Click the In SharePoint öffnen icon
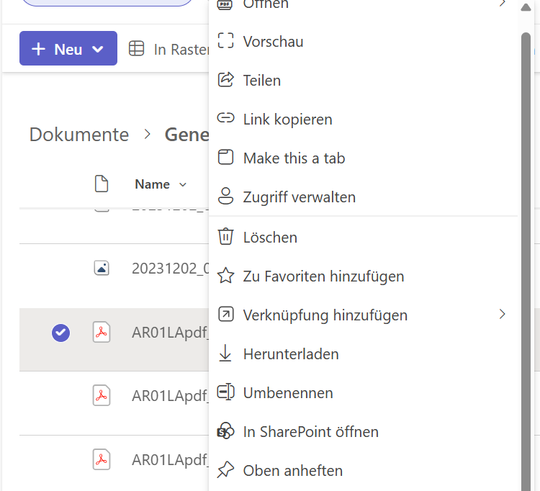This screenshot has width=540, height=491. 226,431
